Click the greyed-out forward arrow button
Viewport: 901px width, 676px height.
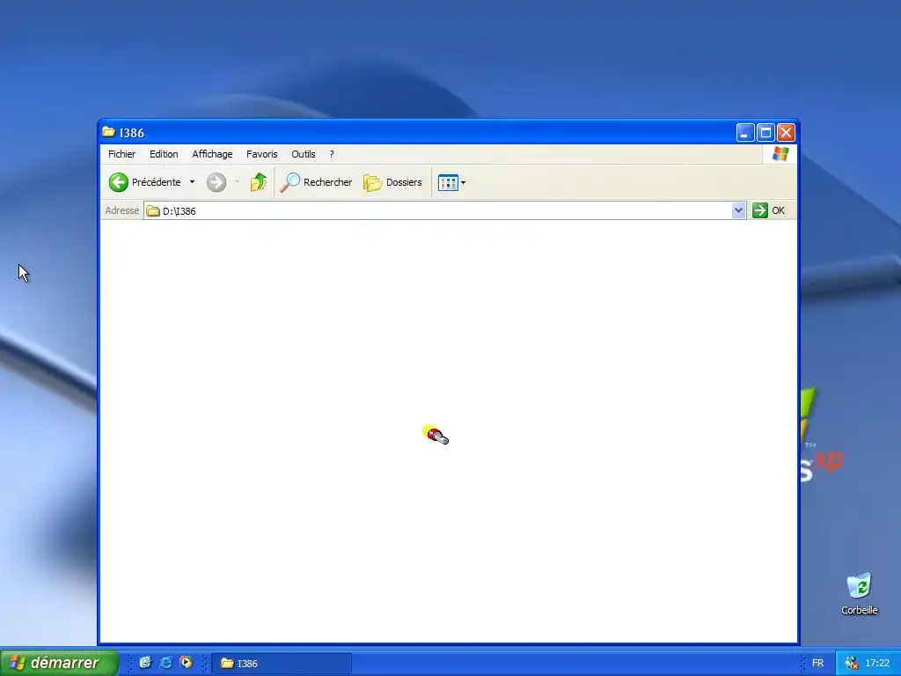click(x=216, y=182)
